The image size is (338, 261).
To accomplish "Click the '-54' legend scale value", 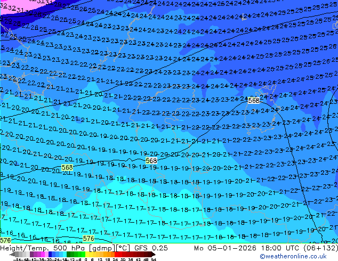I will point(17,259).
